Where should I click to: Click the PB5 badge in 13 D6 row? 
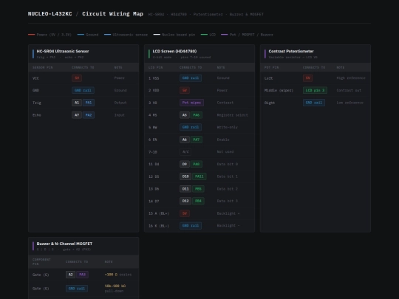coord(198,189)
